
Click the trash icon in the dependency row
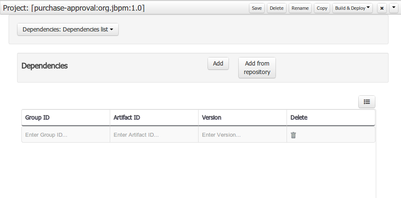pyautogui.click(x=293, y=135)
